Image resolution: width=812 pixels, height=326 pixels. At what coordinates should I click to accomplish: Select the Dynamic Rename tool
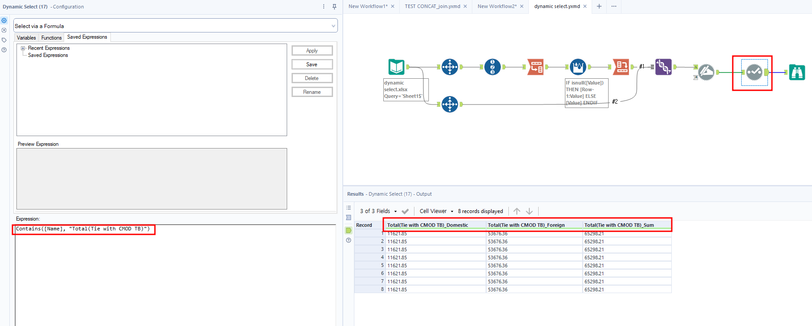pos(706,72)
